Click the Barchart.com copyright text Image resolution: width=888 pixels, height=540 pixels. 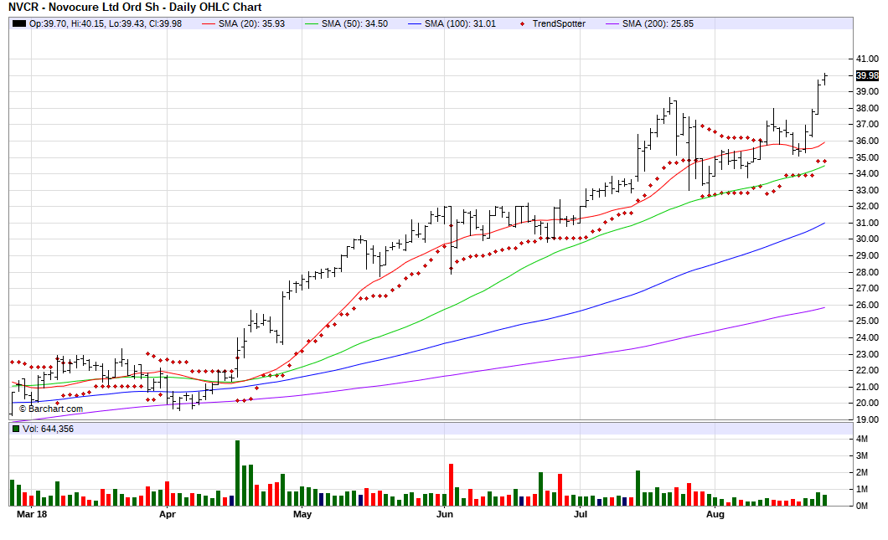coord(51,409)
